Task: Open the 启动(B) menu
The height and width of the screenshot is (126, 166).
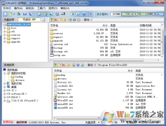Action: tap(30, 8)
